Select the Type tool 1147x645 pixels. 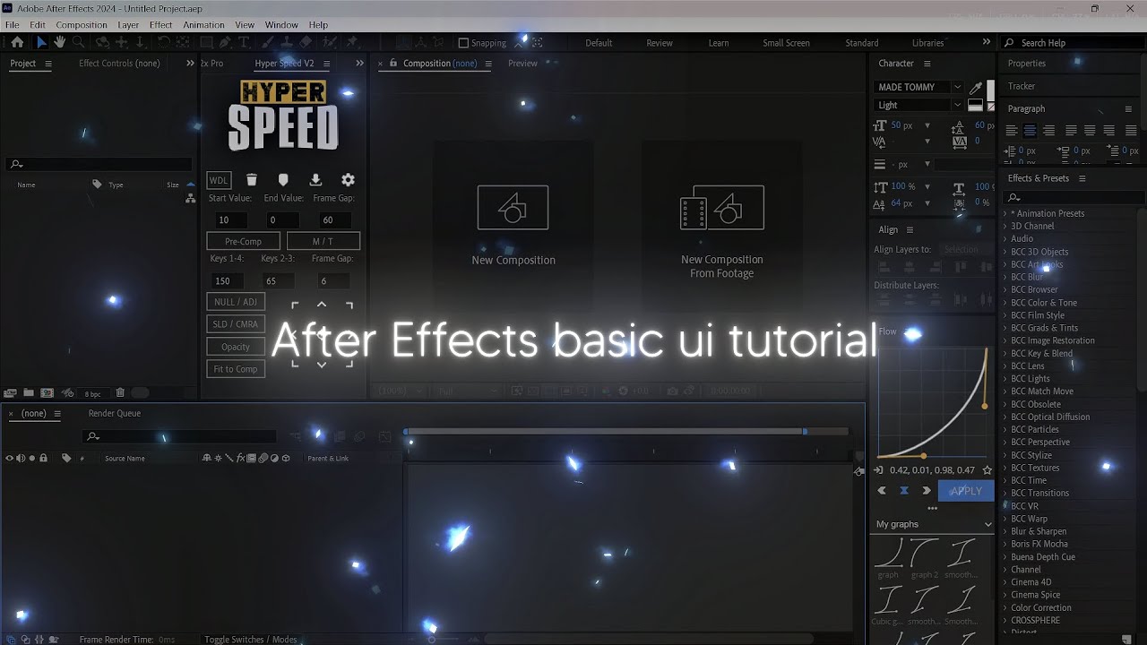[x=244, y=42]
